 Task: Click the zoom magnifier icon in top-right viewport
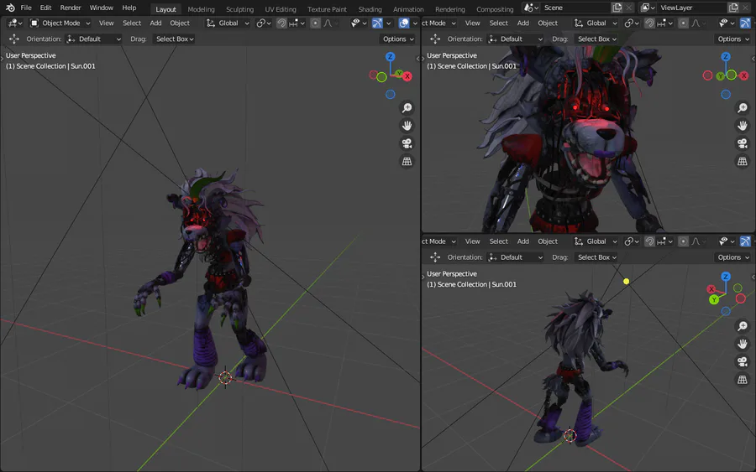743,108
